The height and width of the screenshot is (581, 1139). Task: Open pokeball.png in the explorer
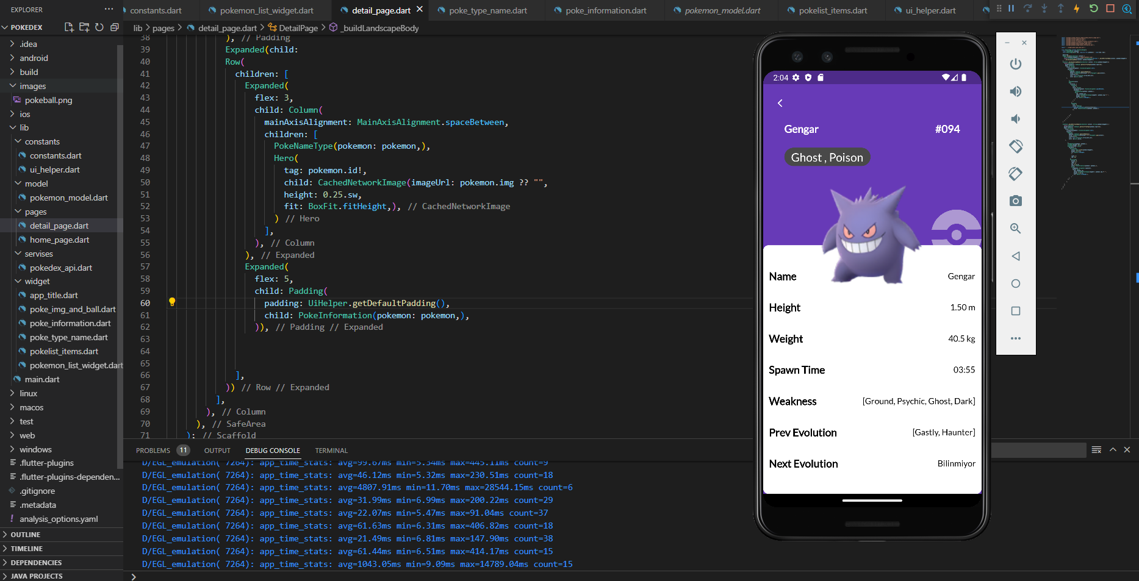coord(48,100)
